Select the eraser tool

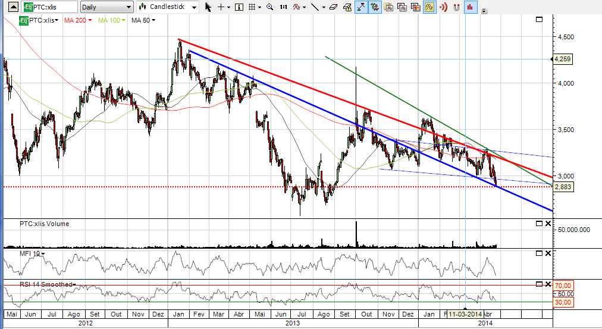pos(336,7)
